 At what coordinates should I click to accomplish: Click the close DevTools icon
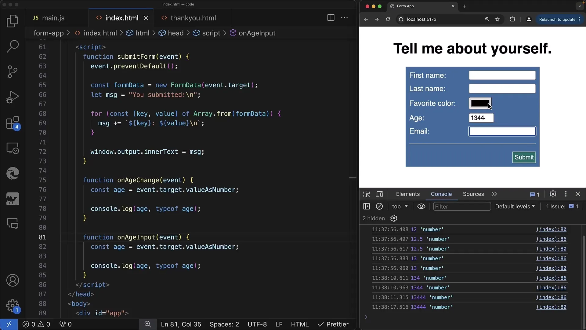[578, 194]
